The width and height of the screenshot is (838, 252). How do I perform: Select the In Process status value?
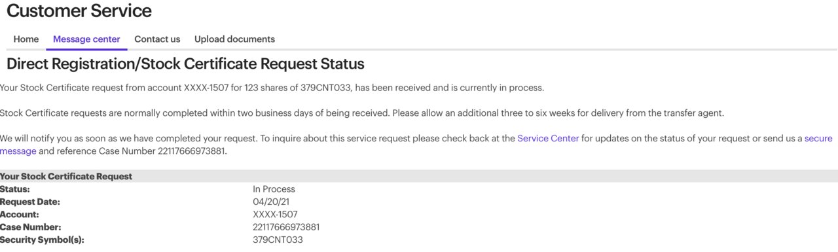point(274,189)
